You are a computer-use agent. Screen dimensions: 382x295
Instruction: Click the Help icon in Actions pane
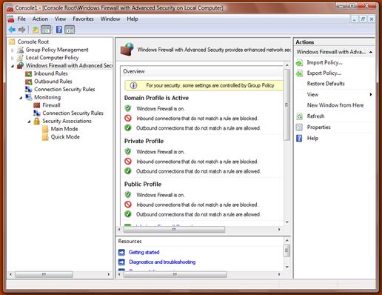(x=299, y=138)
